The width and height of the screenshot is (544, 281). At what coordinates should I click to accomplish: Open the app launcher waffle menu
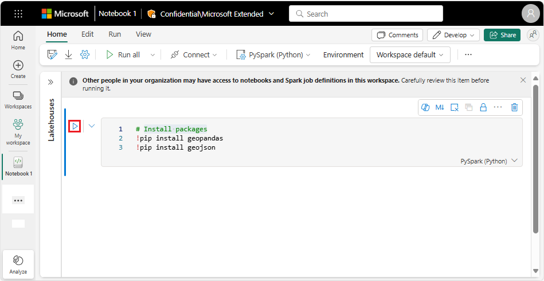pyautogui.click(x=18, y=14)
